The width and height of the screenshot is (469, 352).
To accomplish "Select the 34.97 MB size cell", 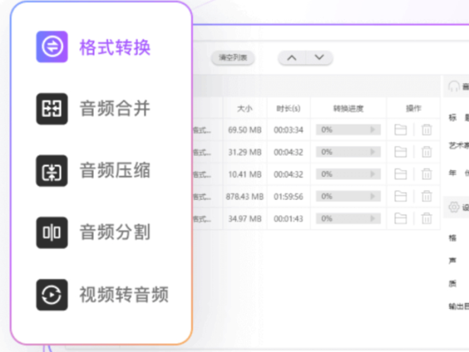I will (245, 219).
